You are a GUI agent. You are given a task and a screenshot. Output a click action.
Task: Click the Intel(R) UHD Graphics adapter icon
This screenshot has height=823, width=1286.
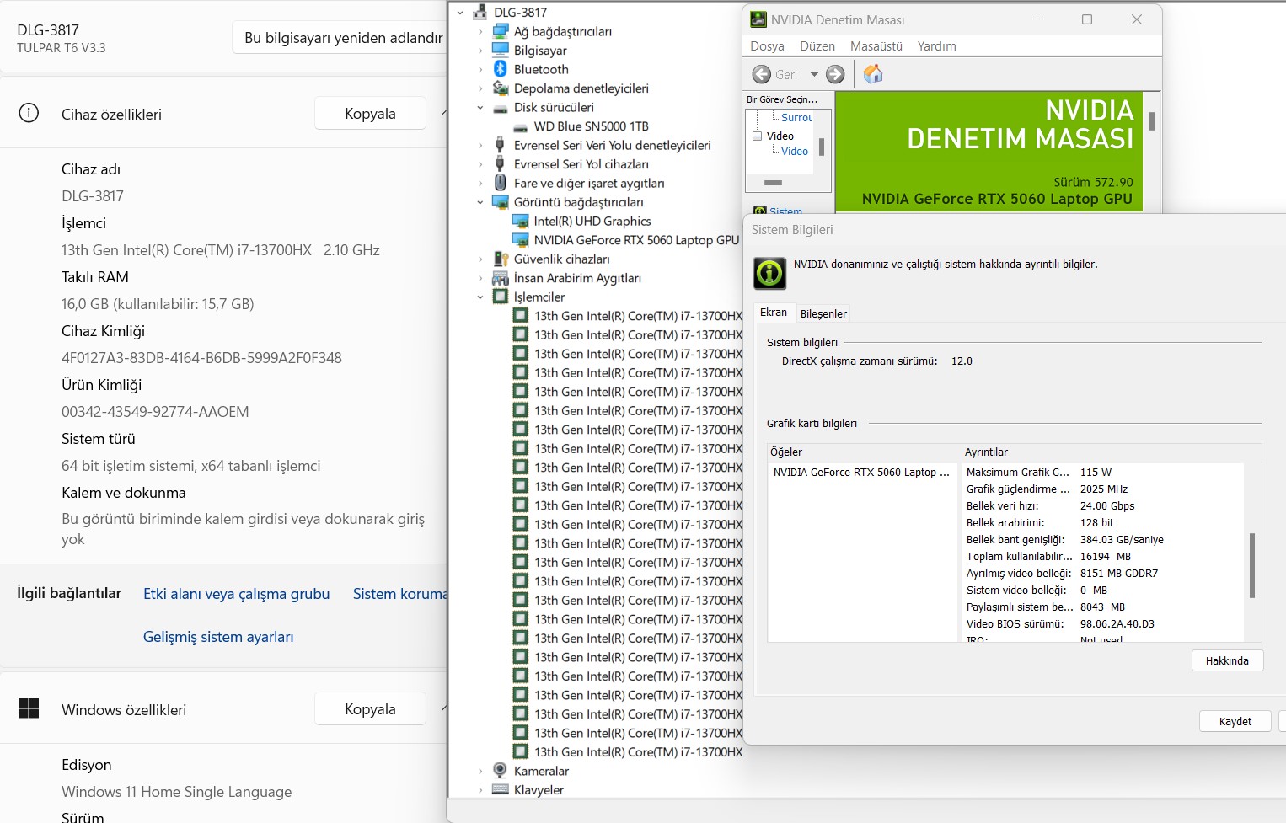point(520,221)
